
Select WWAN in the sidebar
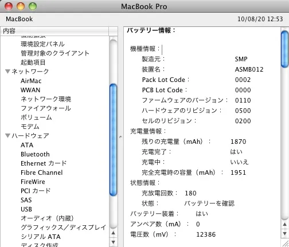pos(30,90)
